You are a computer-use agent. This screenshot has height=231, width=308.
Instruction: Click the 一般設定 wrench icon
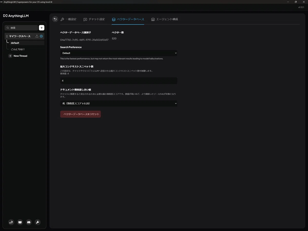click(x=62, y=20)
